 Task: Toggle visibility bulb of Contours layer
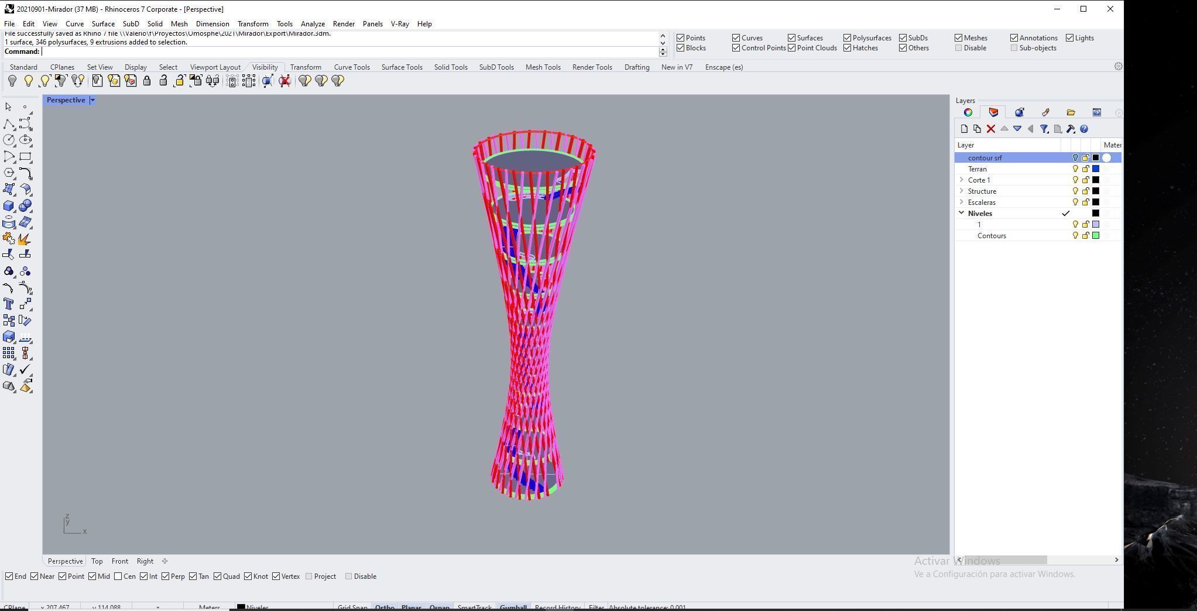(1075, 236)
